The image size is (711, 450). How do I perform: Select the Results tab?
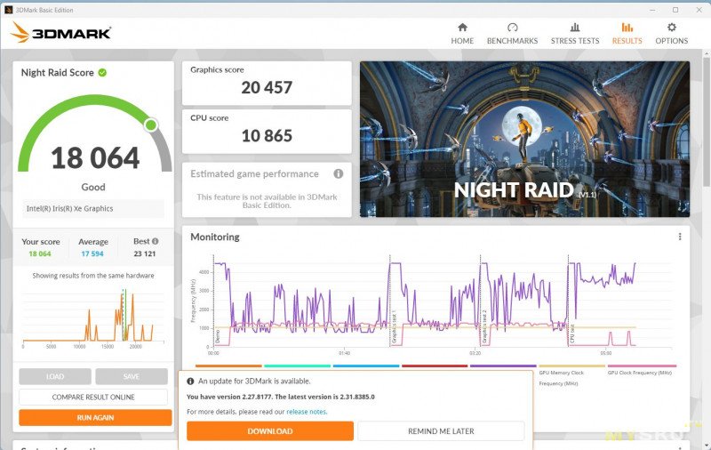pyautogui.click(x=627, y=34)
